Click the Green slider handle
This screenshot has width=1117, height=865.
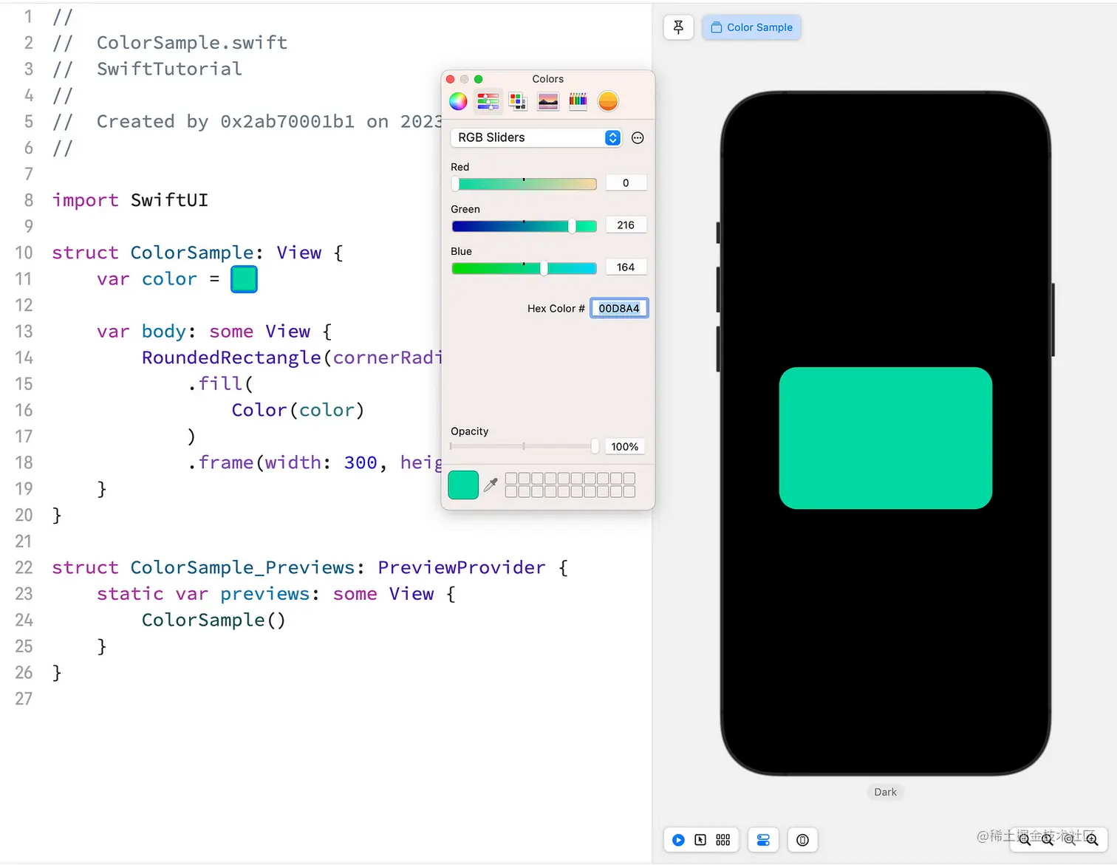(572, 226)
